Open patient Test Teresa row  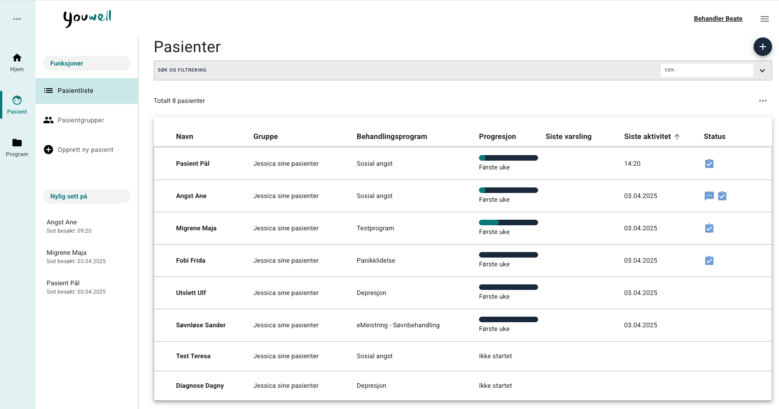coord(463,356)
